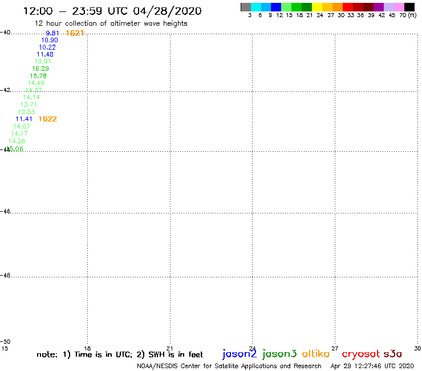
Task: Click the subtitle '12 hour collection of altimeter wave heights'
Action: pos(111,23)
